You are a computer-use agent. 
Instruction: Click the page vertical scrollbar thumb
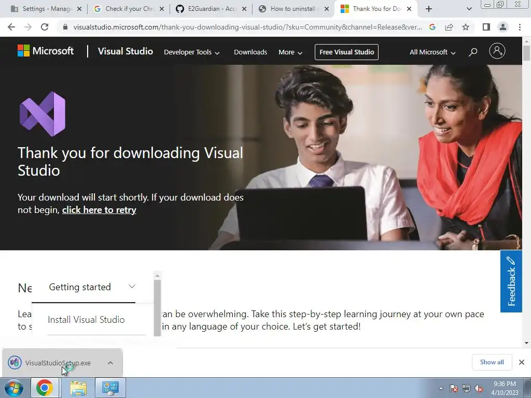click(x=526, y=53)
